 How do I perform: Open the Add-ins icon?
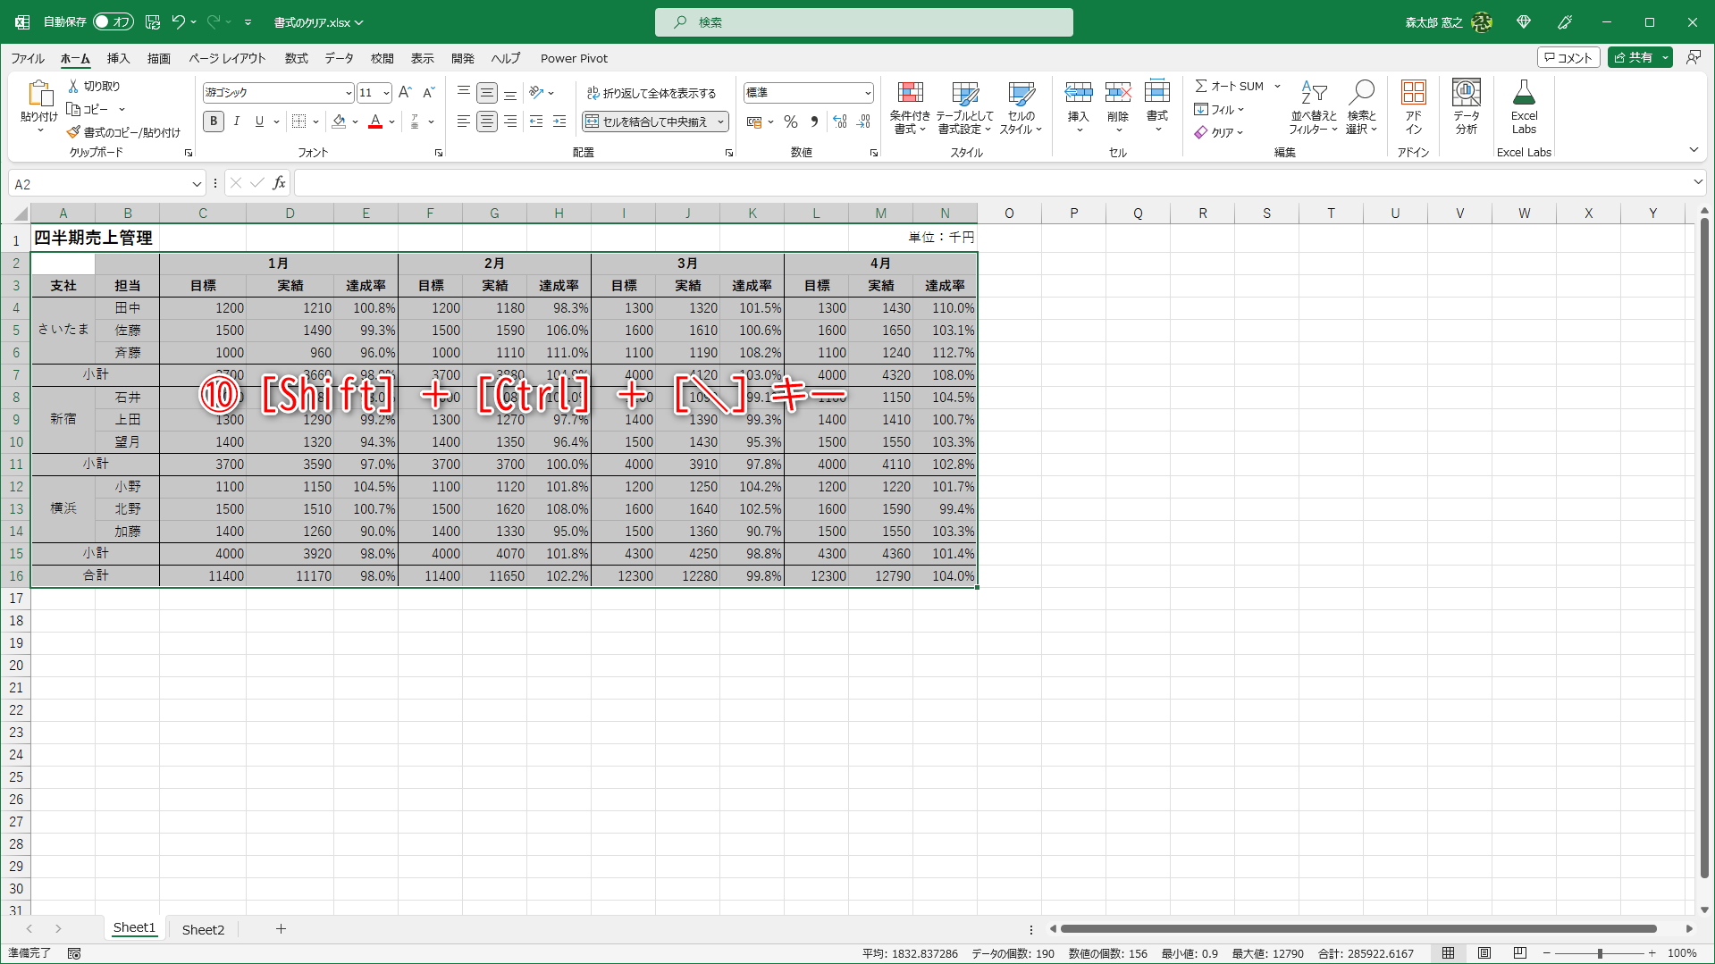tap(1414, 93)
